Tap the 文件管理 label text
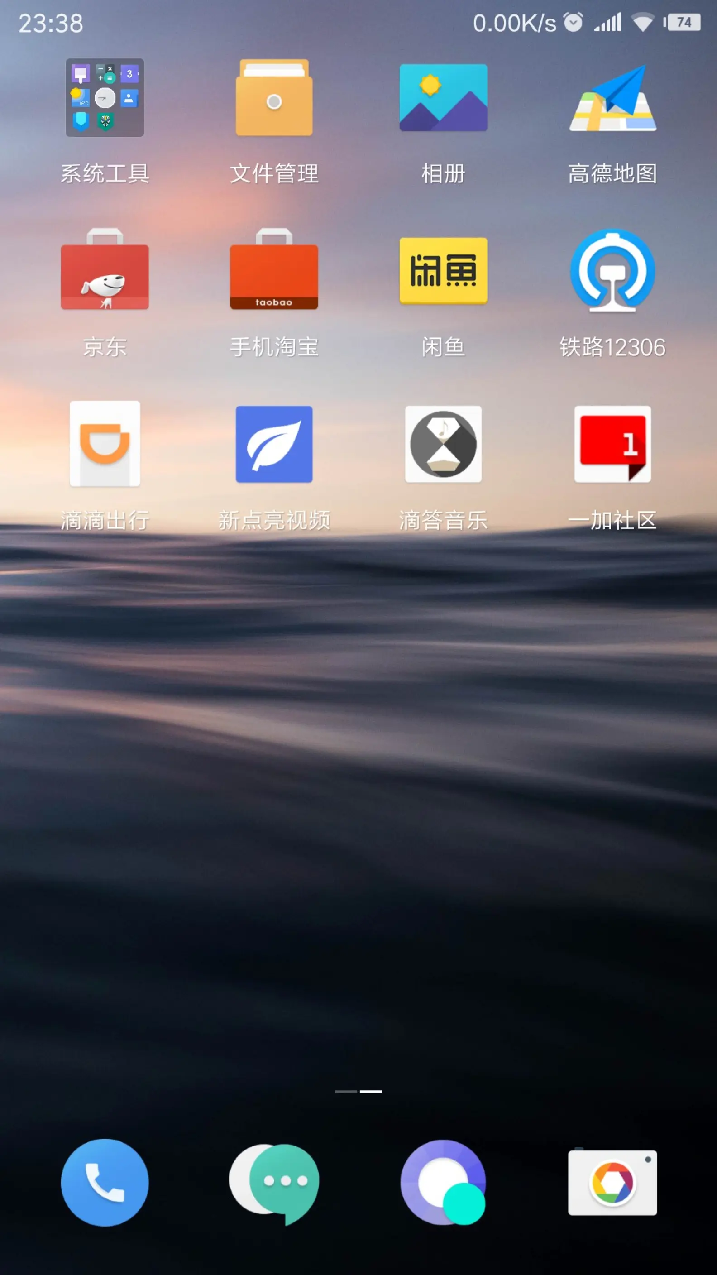 pos(274,174)
